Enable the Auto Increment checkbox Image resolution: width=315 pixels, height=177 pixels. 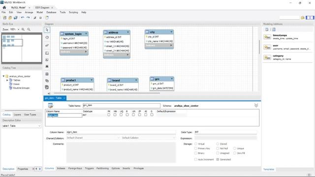pos(196,159)
